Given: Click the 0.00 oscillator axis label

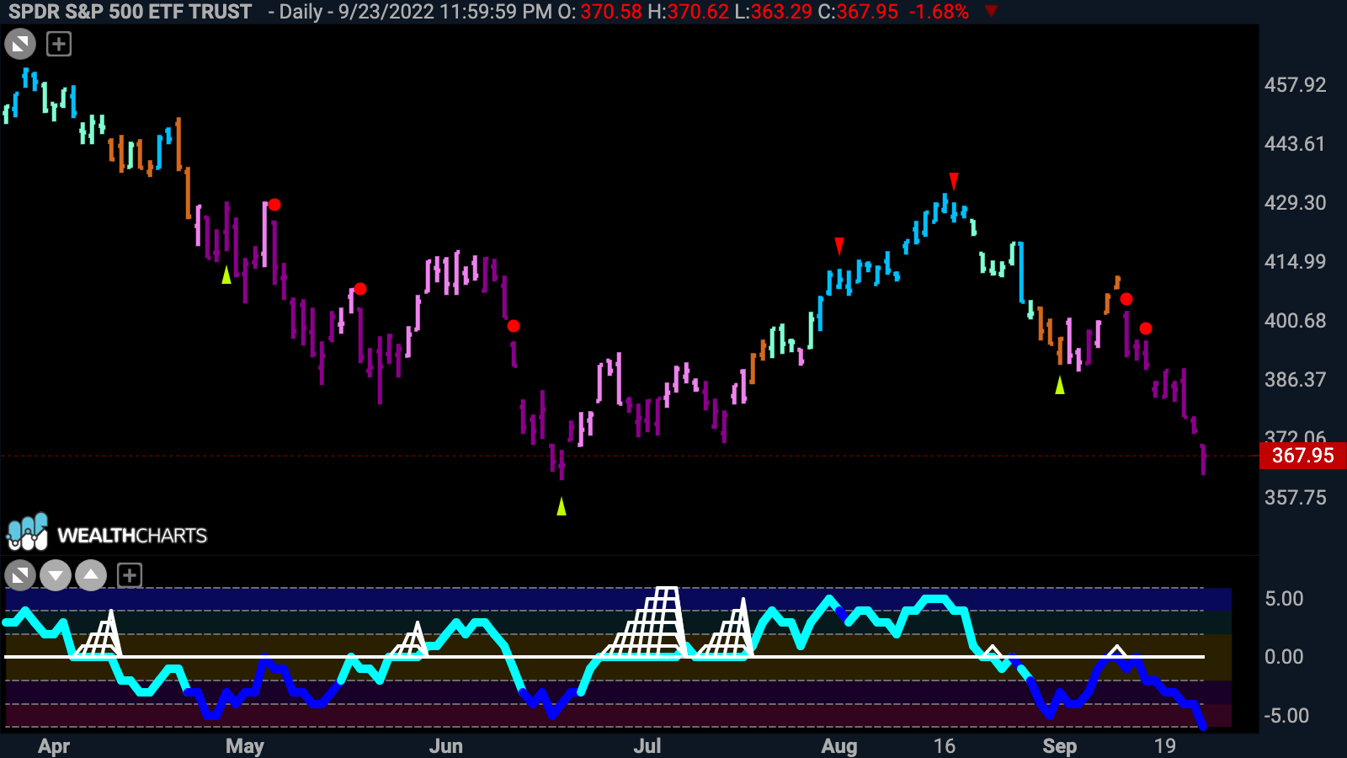Looking at the screenshot, I should (x=1284, y=657).
